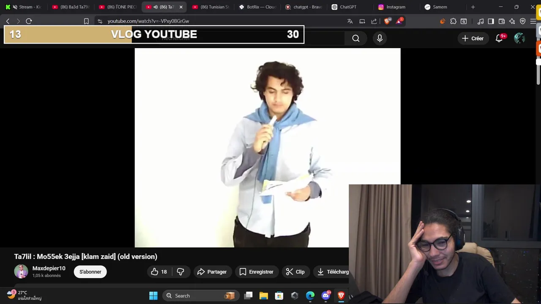Close the active YouTube tab
The height and width of the screenshot is (304, 541).
pos(181,7)
